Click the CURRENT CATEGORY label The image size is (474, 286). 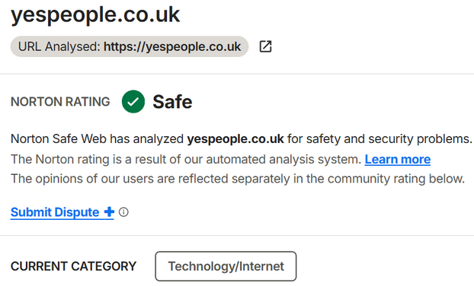pyautogui.click(x=73, y=266)
